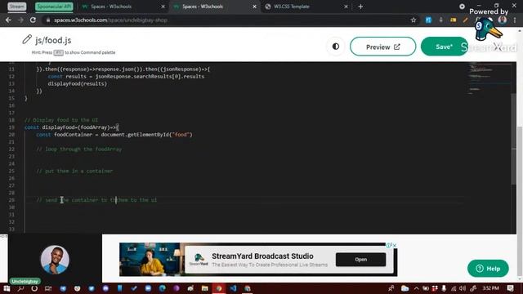Click the code minimap in the editor
523x294 pixels.
tap(489, 78)
